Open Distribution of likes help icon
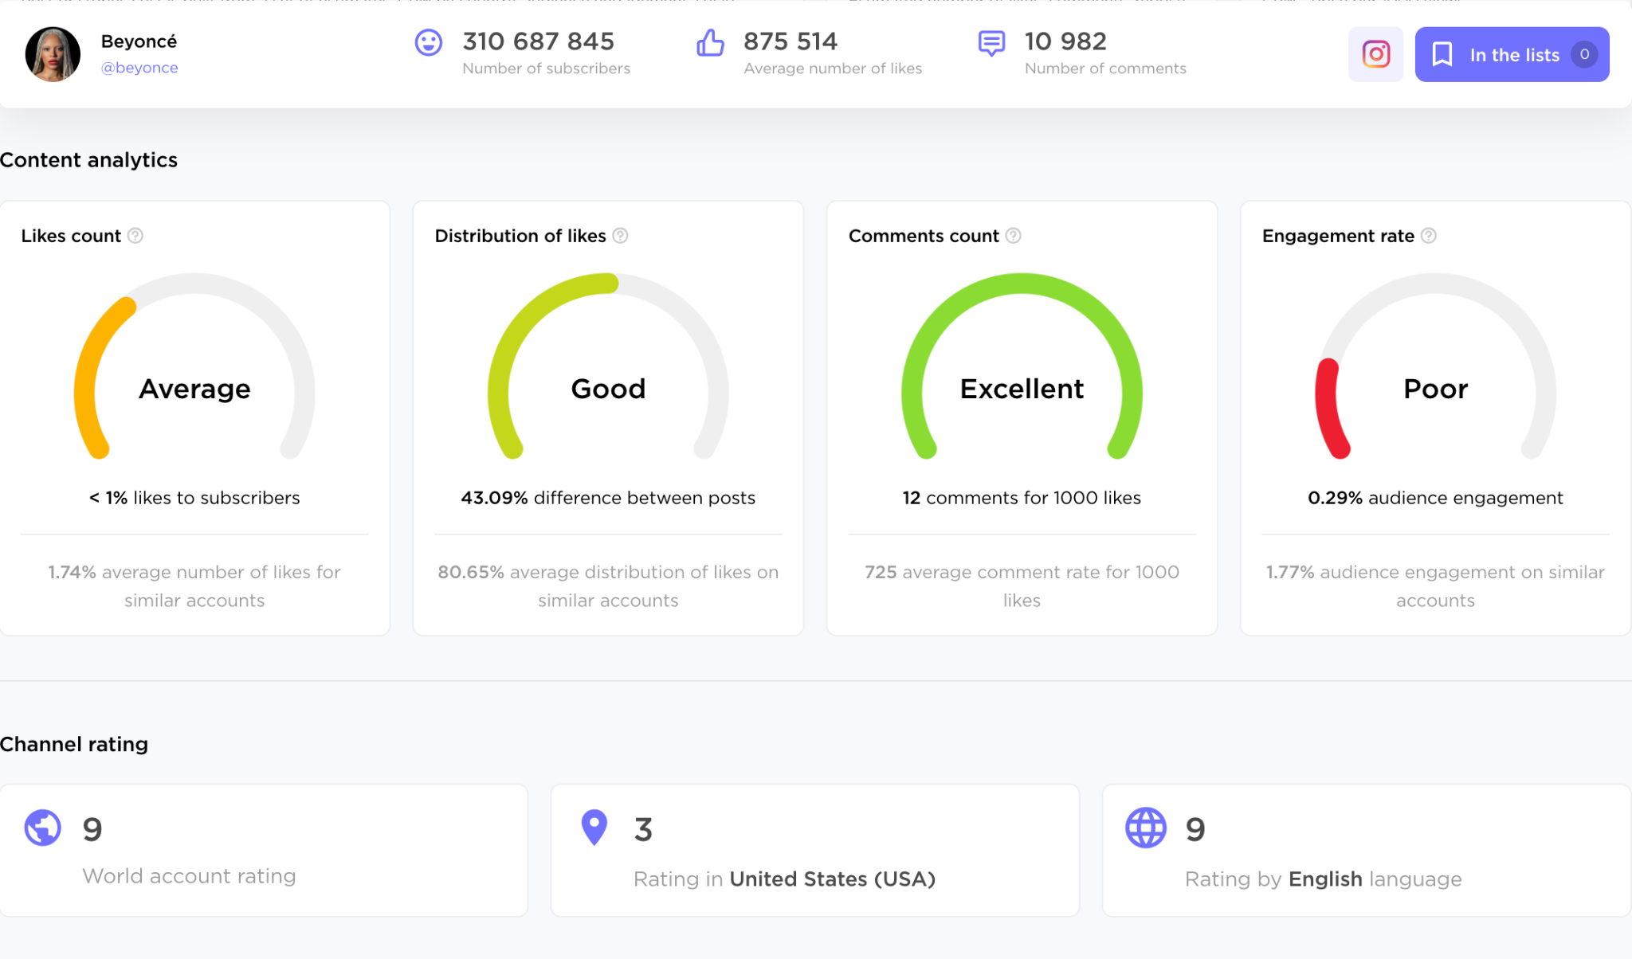The image size is (1632, 959). click(x=621, y=236)
